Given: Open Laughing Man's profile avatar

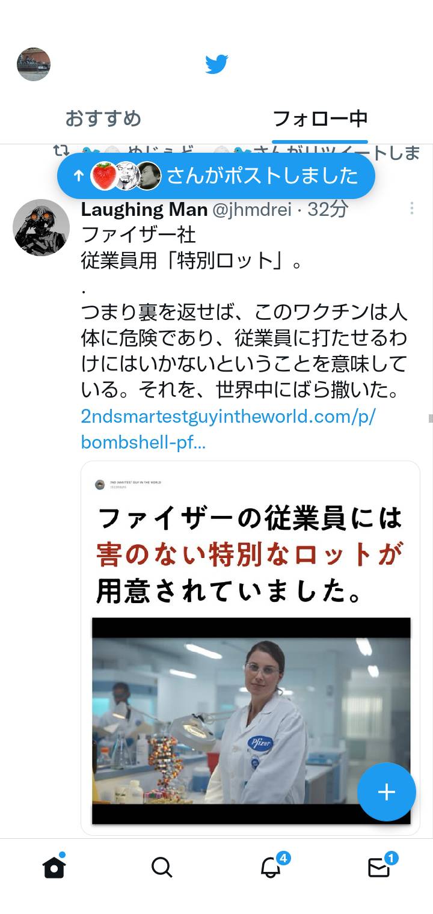Looking at the screenshot, I should pyautogui.click(x=41, y=227).
